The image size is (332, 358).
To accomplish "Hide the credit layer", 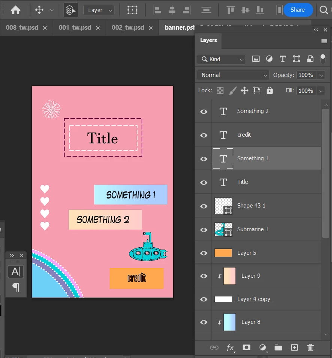I will point(204,135).
